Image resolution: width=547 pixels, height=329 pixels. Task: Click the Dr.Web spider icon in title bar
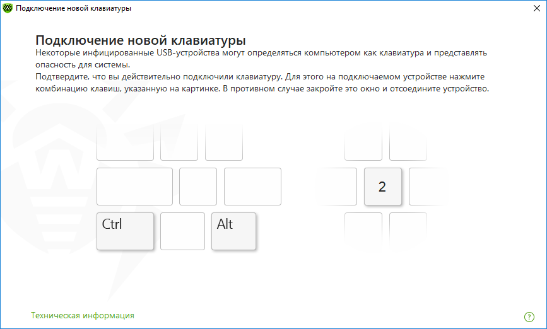8,8
